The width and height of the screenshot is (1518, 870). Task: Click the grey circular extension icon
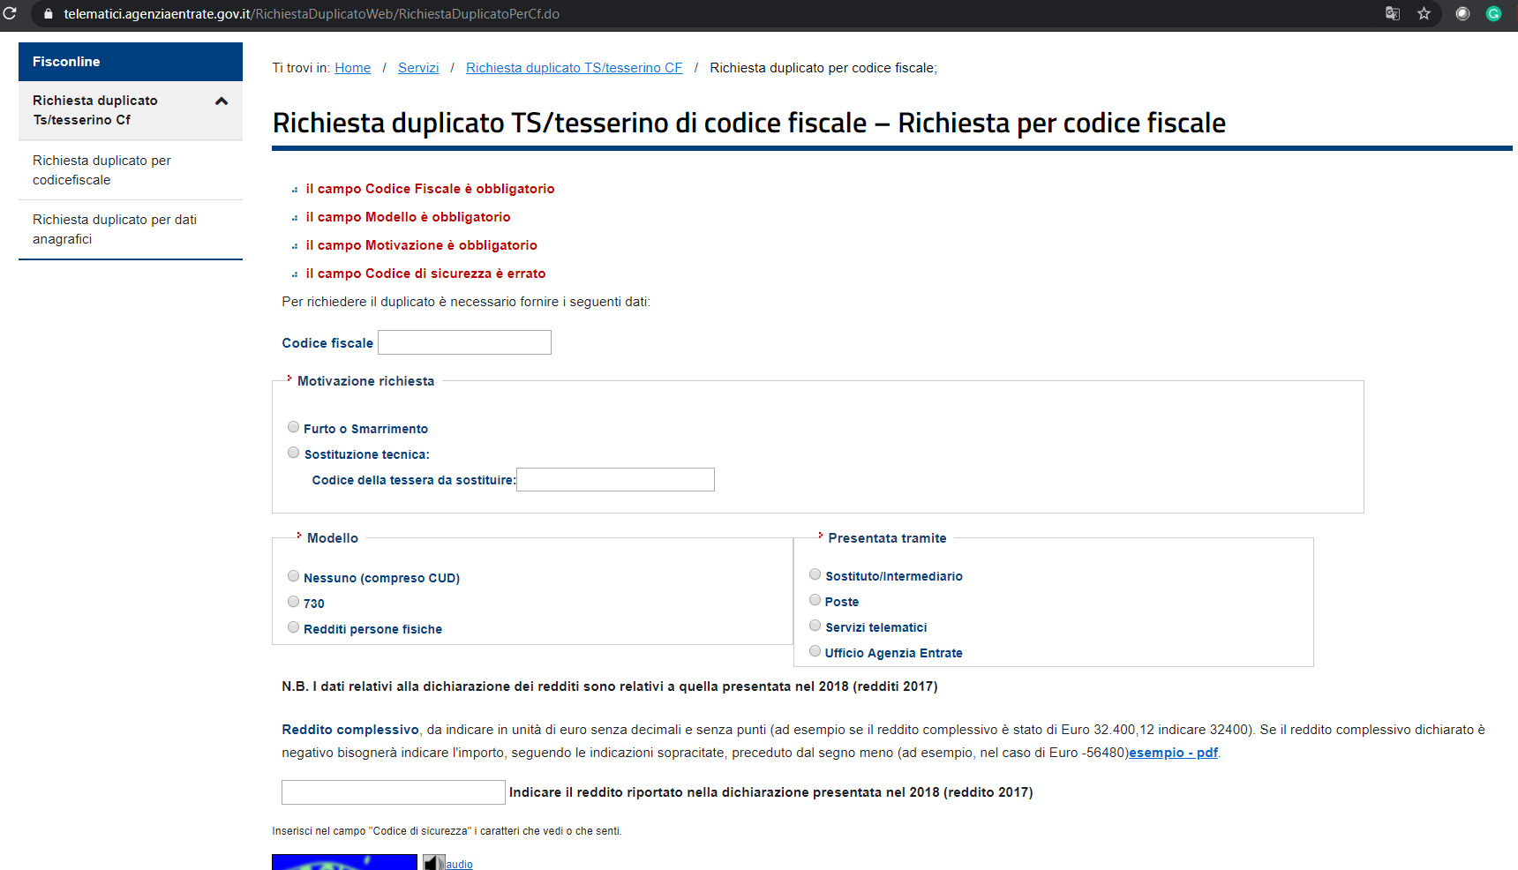[1462, 13]
